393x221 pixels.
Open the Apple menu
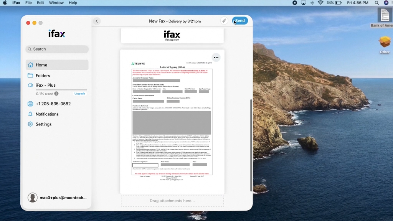(5, 3)
